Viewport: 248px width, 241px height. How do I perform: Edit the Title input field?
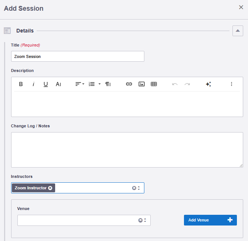pyautogui.click(x=77, y=56)
